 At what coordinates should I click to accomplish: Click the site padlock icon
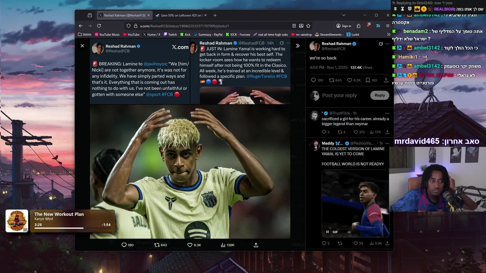pos(135,26)
